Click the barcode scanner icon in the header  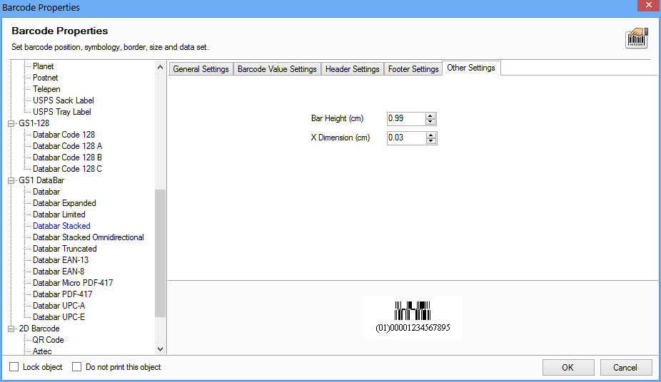637,38
